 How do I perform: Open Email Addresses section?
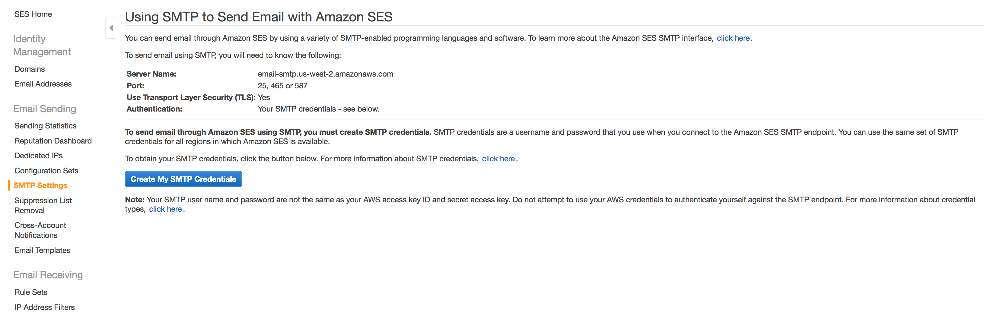pyautogui.click(x=43, y=84)
